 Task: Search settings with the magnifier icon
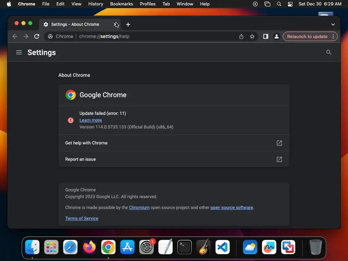[x=329, y=52]
